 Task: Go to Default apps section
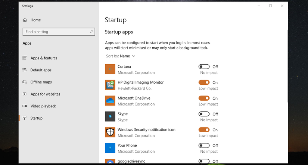coord(41,70)
